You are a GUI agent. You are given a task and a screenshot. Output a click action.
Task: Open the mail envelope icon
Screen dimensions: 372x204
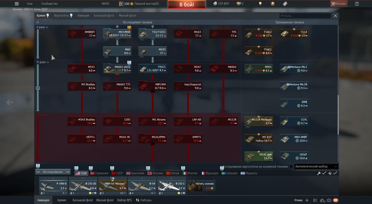(x=336, y=200)
